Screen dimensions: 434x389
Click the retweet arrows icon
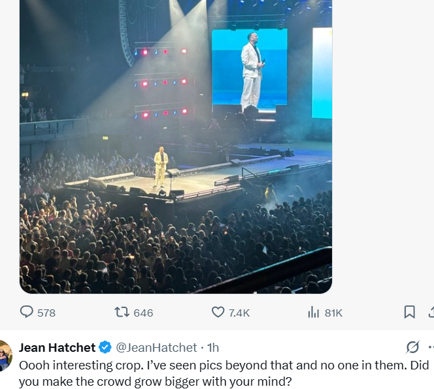pyautogui.click(x=122, y=312)
